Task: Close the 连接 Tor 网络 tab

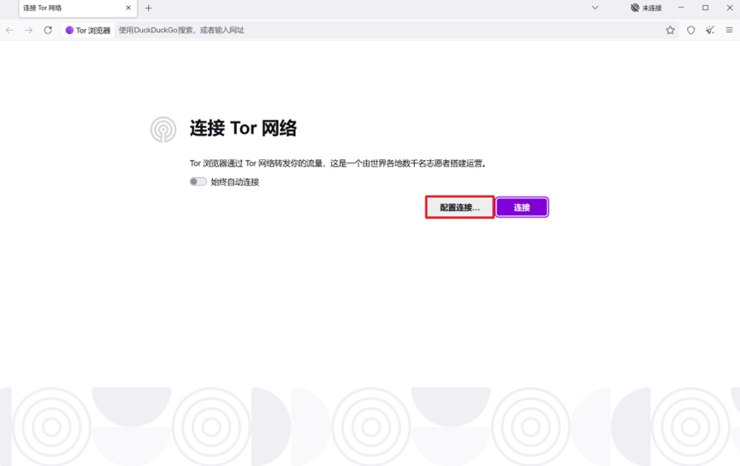Action: tap(128, 8)
